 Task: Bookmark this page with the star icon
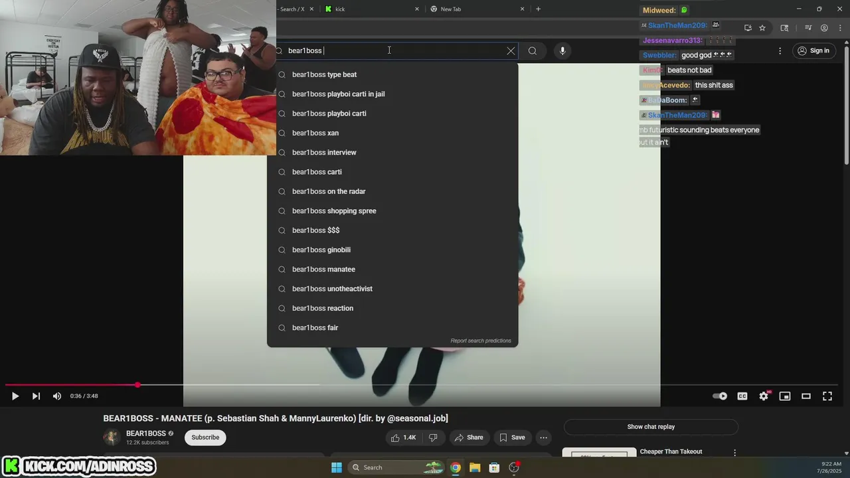(762, 28)
